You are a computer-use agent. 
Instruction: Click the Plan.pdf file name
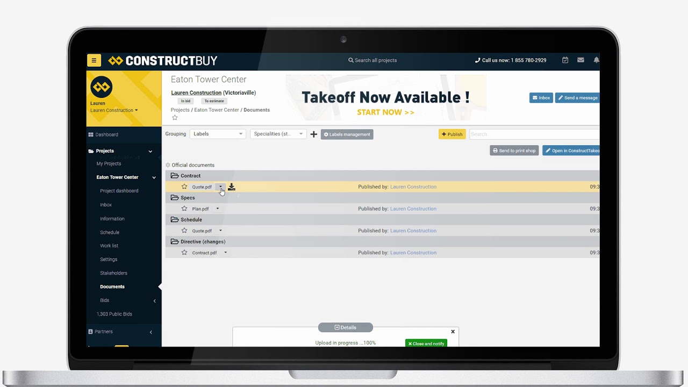pos(200,209)
